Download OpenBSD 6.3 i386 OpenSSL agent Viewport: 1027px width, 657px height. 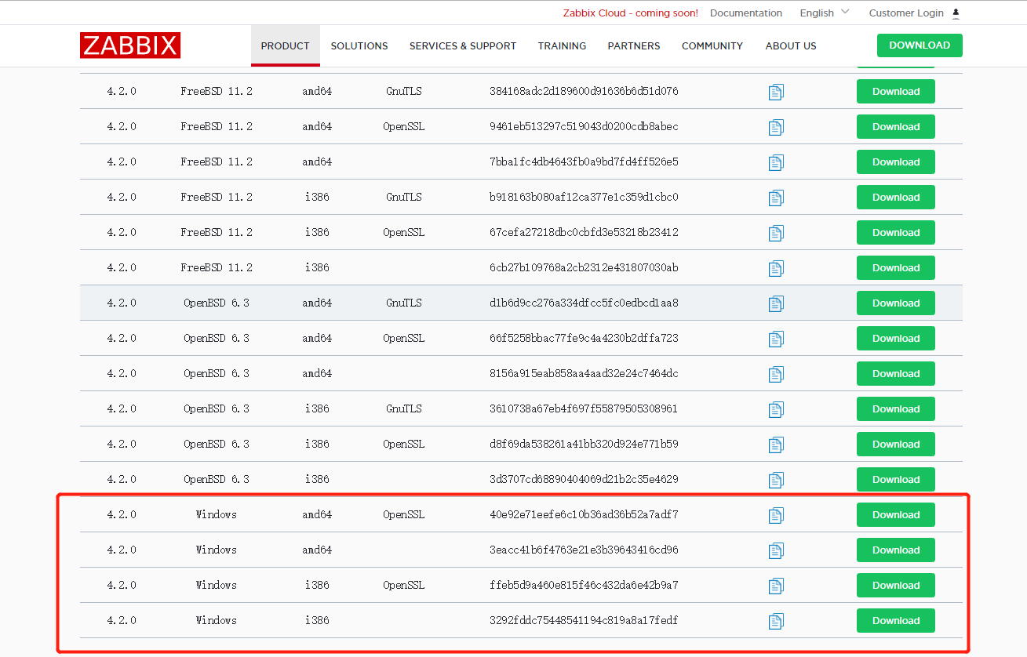pos(896,444)
